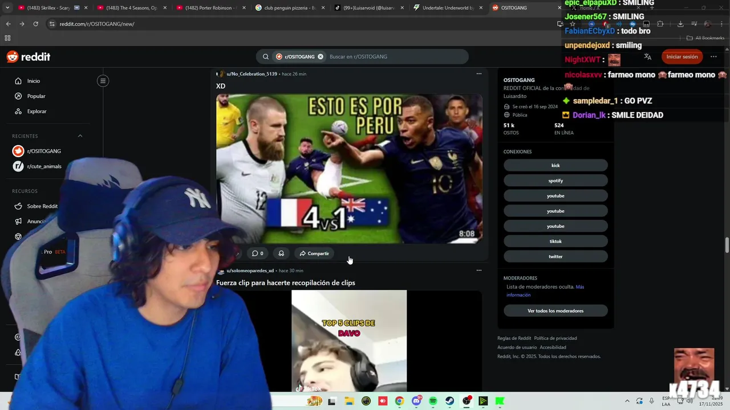Open the browser downloads icon
Image resolution: width=730 pixels, height=410 pixels.
(x=680, y=24)
